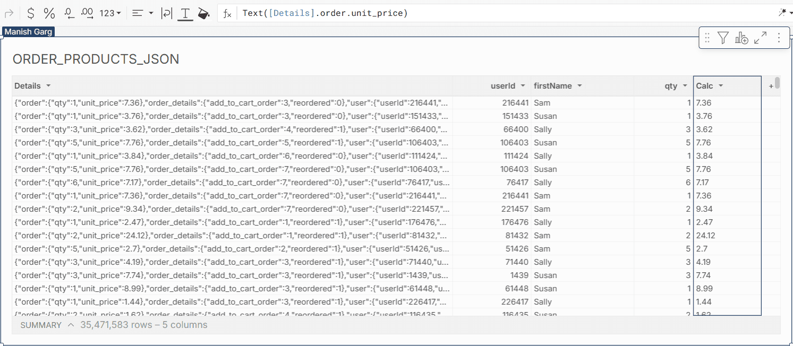Apply currency format with dollar icon
This screenshot has width=793, height=346.
pyautogui.click(x=31, y=13)
